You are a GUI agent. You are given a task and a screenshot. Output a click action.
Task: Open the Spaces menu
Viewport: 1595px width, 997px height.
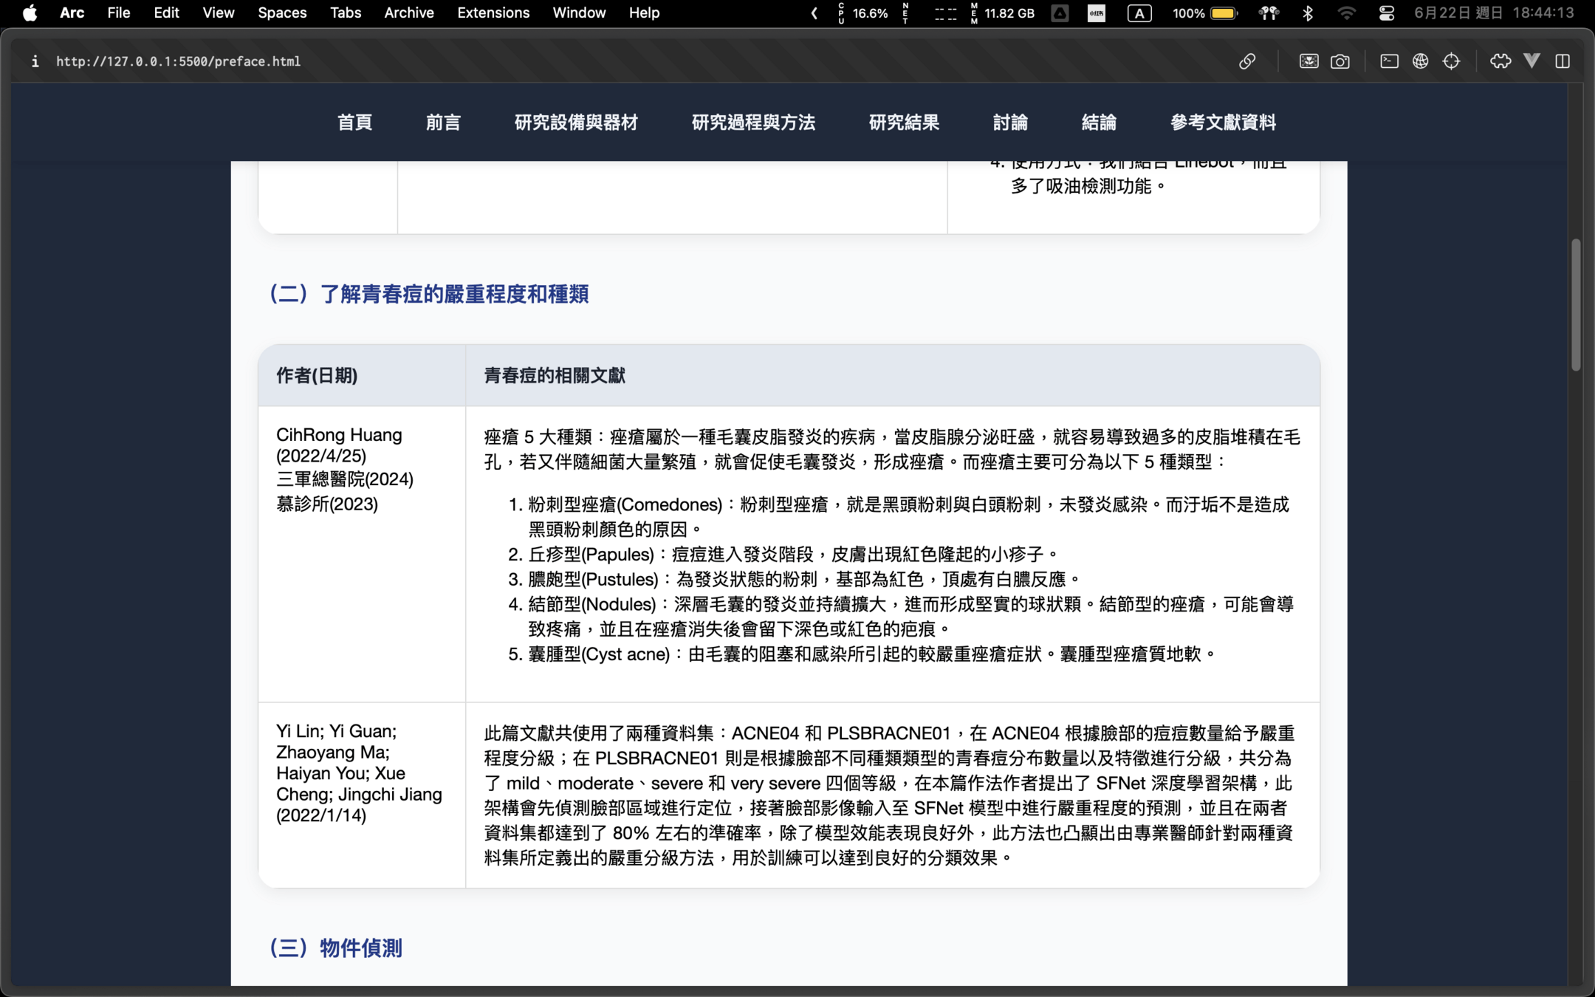click(281, 13)
